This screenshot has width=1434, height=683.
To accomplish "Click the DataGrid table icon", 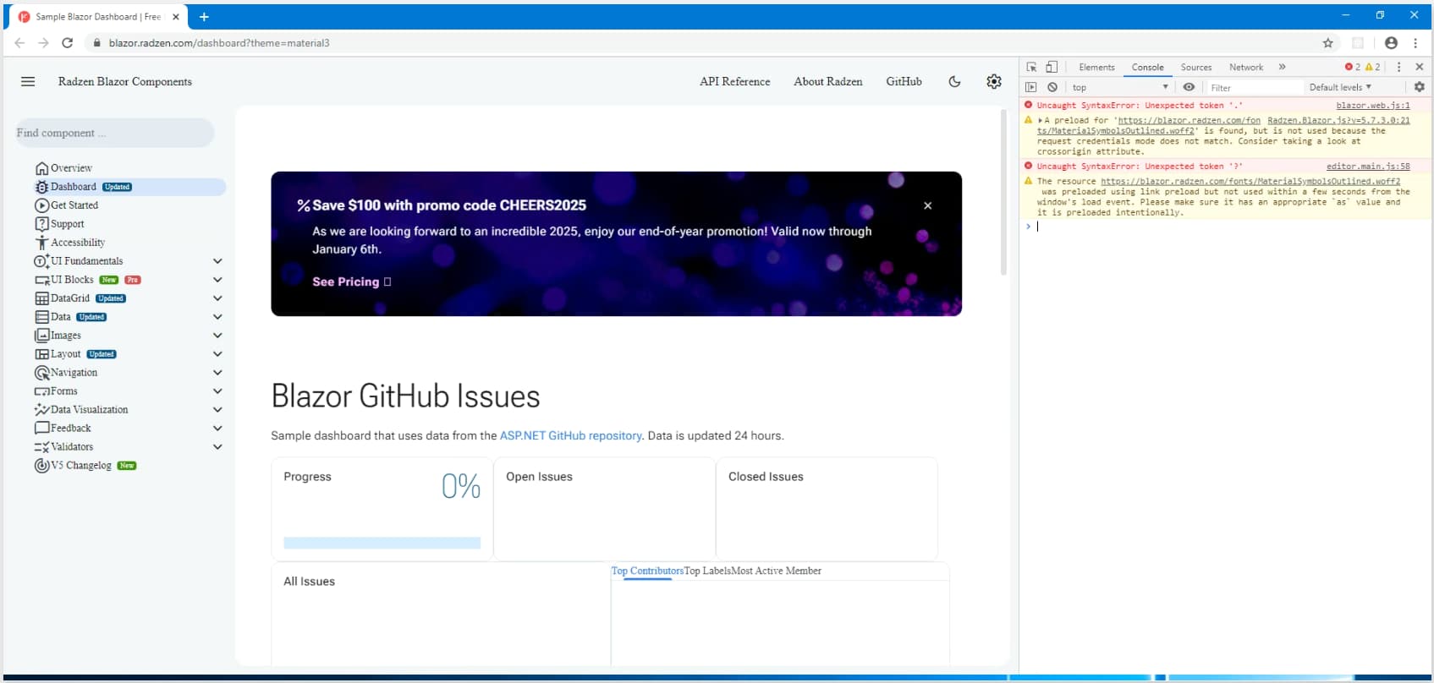I will [41, 298].
